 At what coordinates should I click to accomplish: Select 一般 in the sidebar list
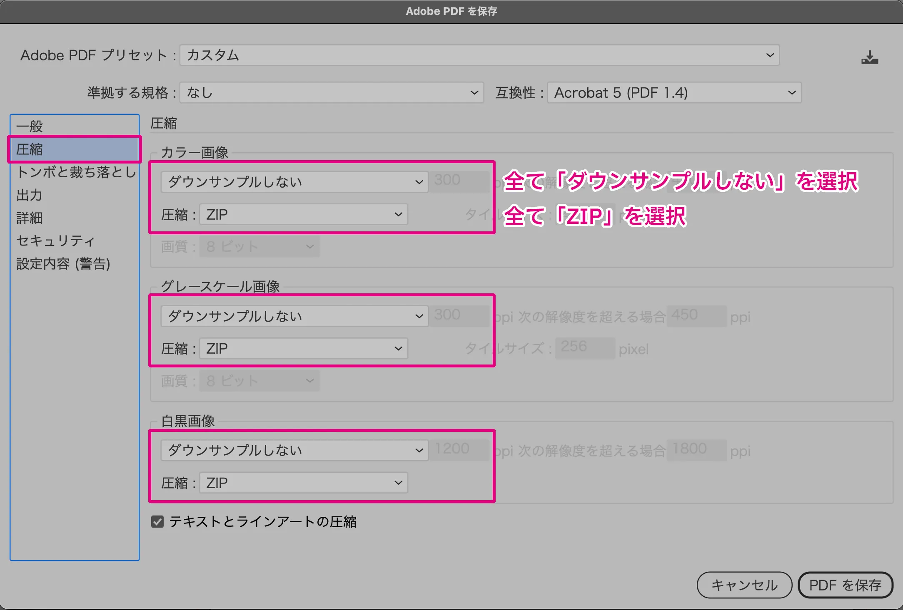tap(75, 126)
